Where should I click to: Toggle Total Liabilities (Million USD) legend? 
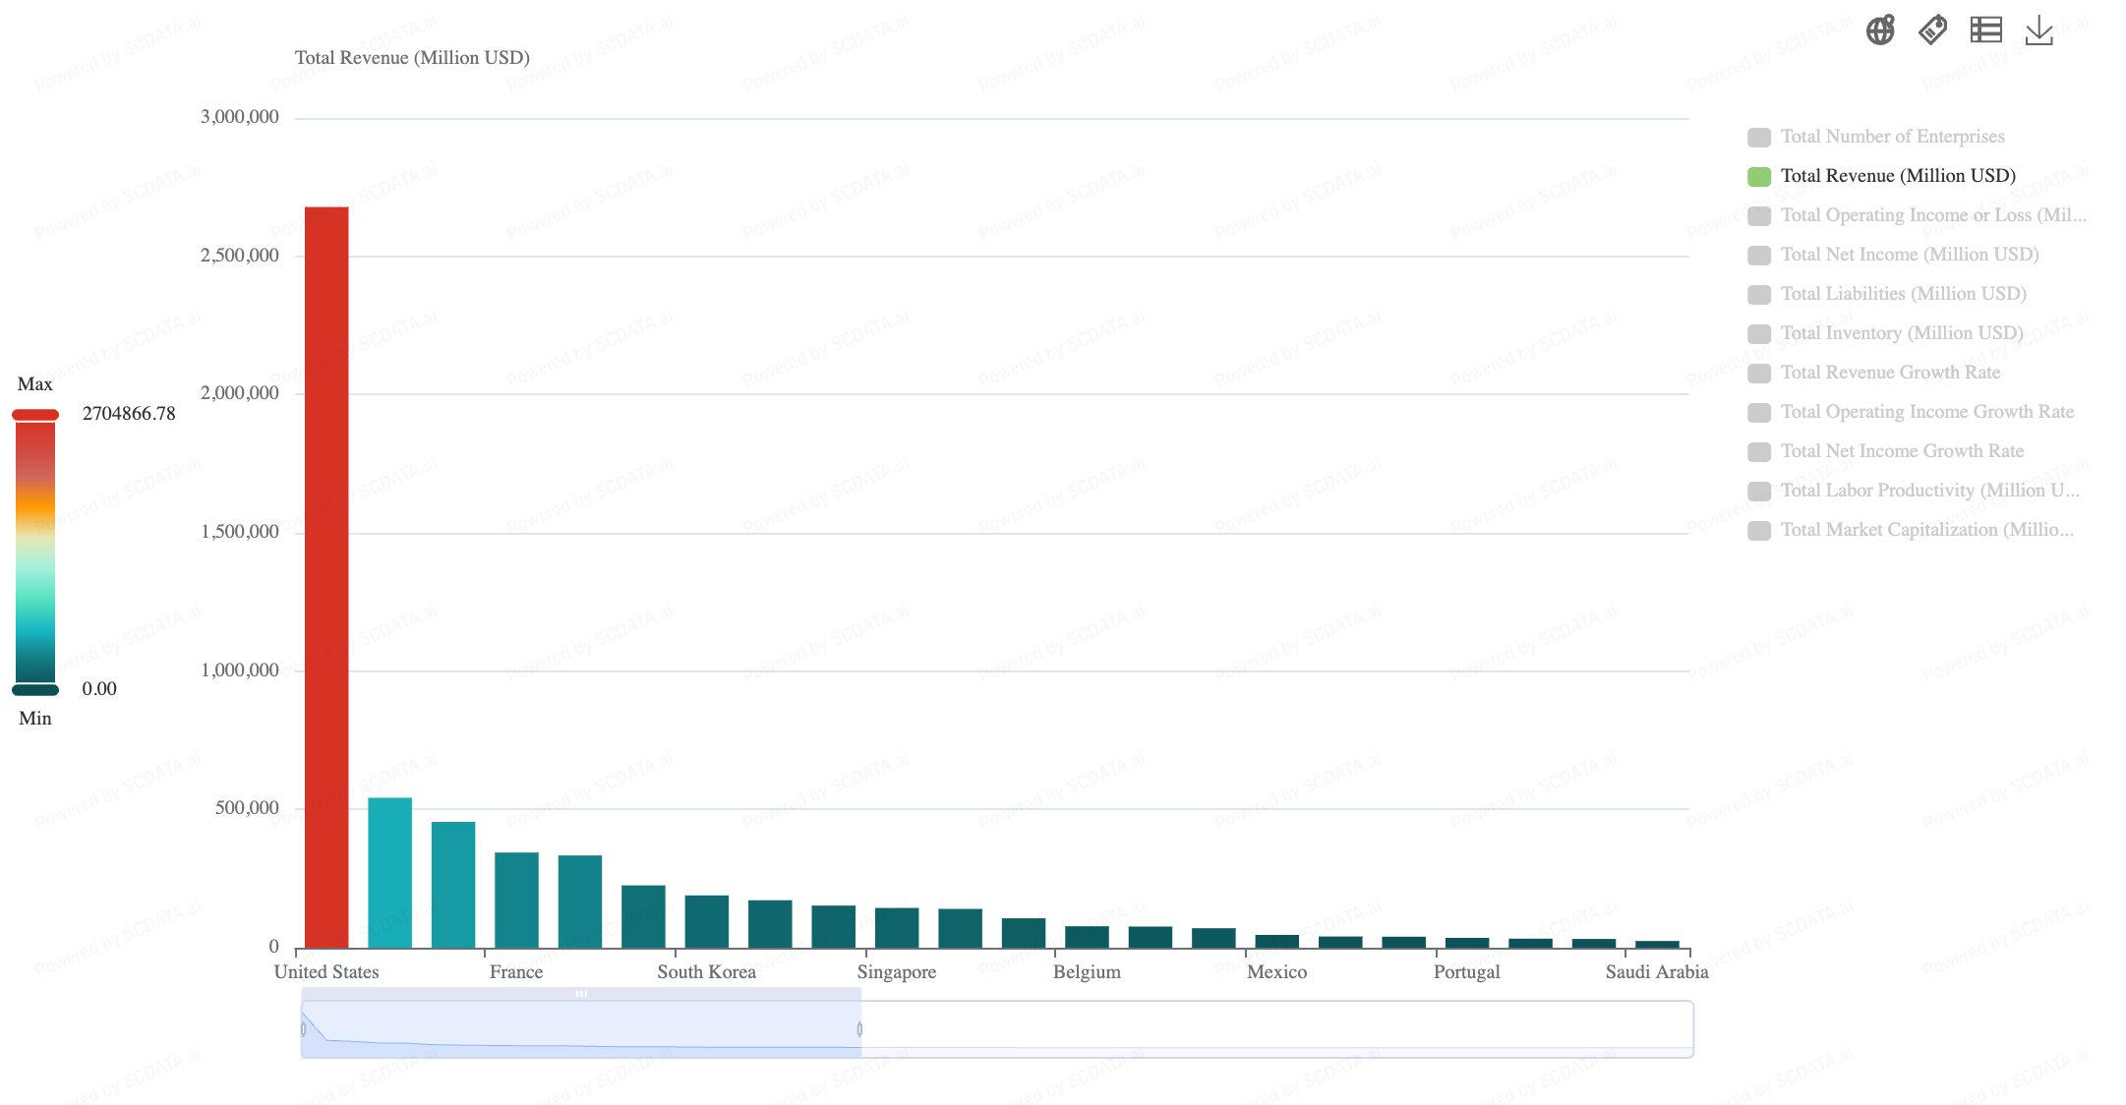(x=1903, y=294)
